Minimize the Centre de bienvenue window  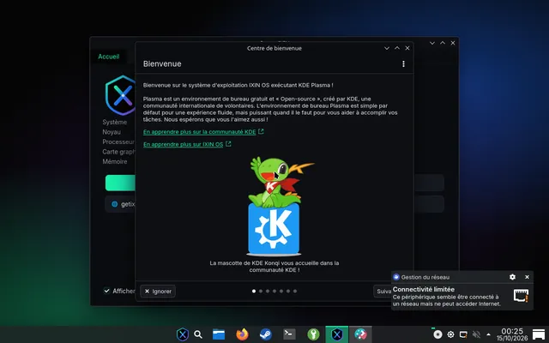click(387, 48)
